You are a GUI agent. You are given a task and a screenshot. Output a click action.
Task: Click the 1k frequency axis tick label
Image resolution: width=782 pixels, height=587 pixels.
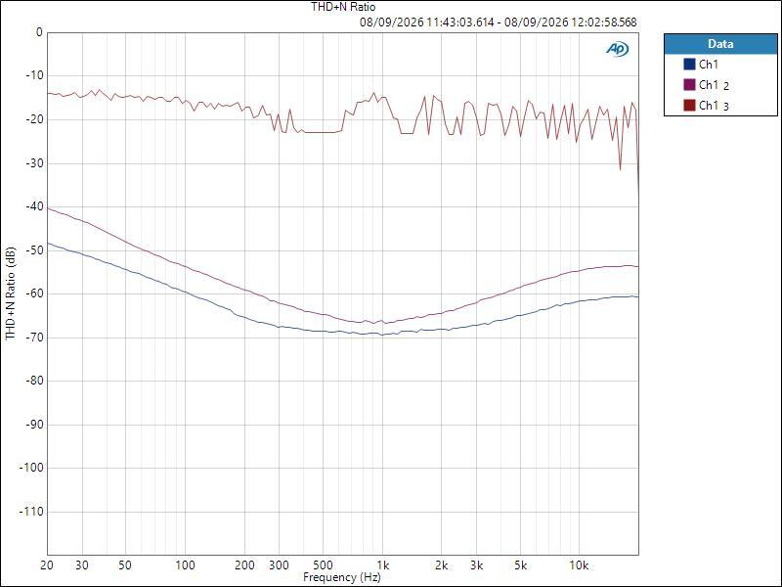pyautogui.click(x=382, y=565)
